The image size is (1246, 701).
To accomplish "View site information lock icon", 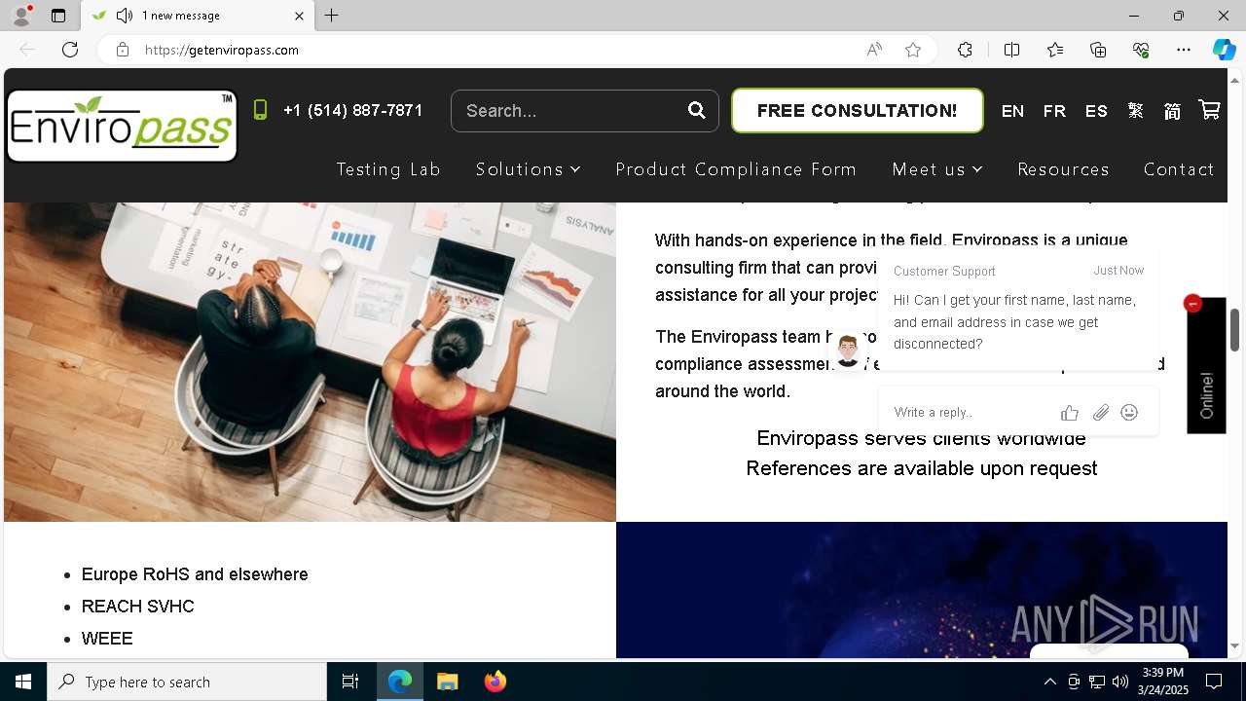I will (123, 50).
